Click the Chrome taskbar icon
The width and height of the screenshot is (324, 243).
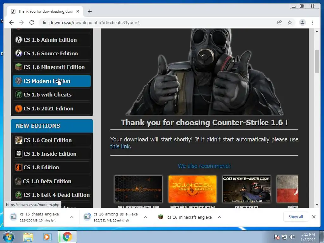67,237
